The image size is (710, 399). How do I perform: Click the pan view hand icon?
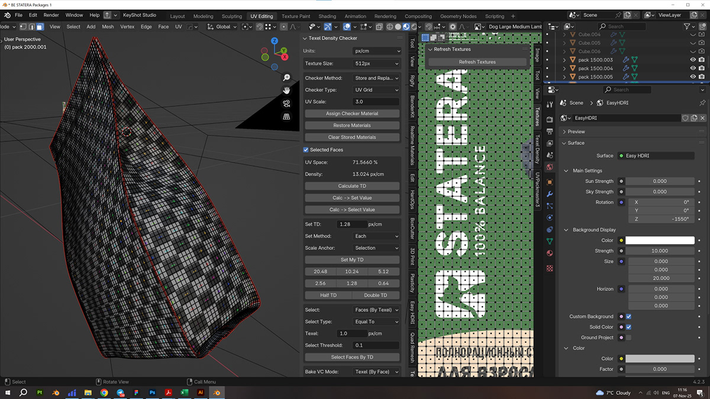pos(286,90)
